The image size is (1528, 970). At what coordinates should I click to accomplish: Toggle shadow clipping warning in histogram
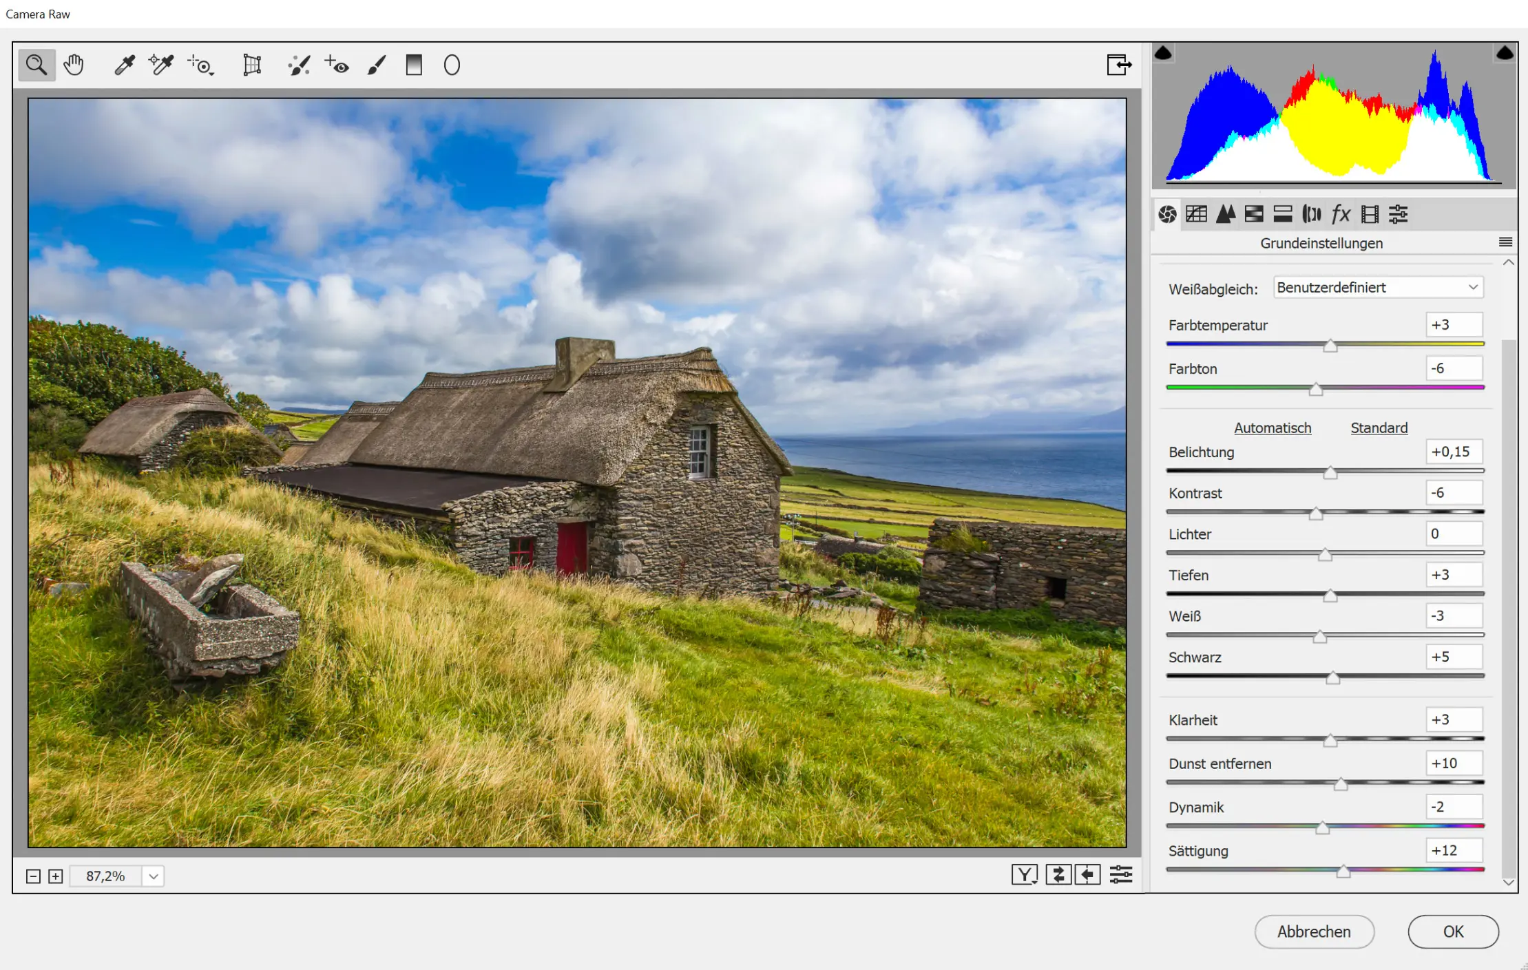[1163, 53]
